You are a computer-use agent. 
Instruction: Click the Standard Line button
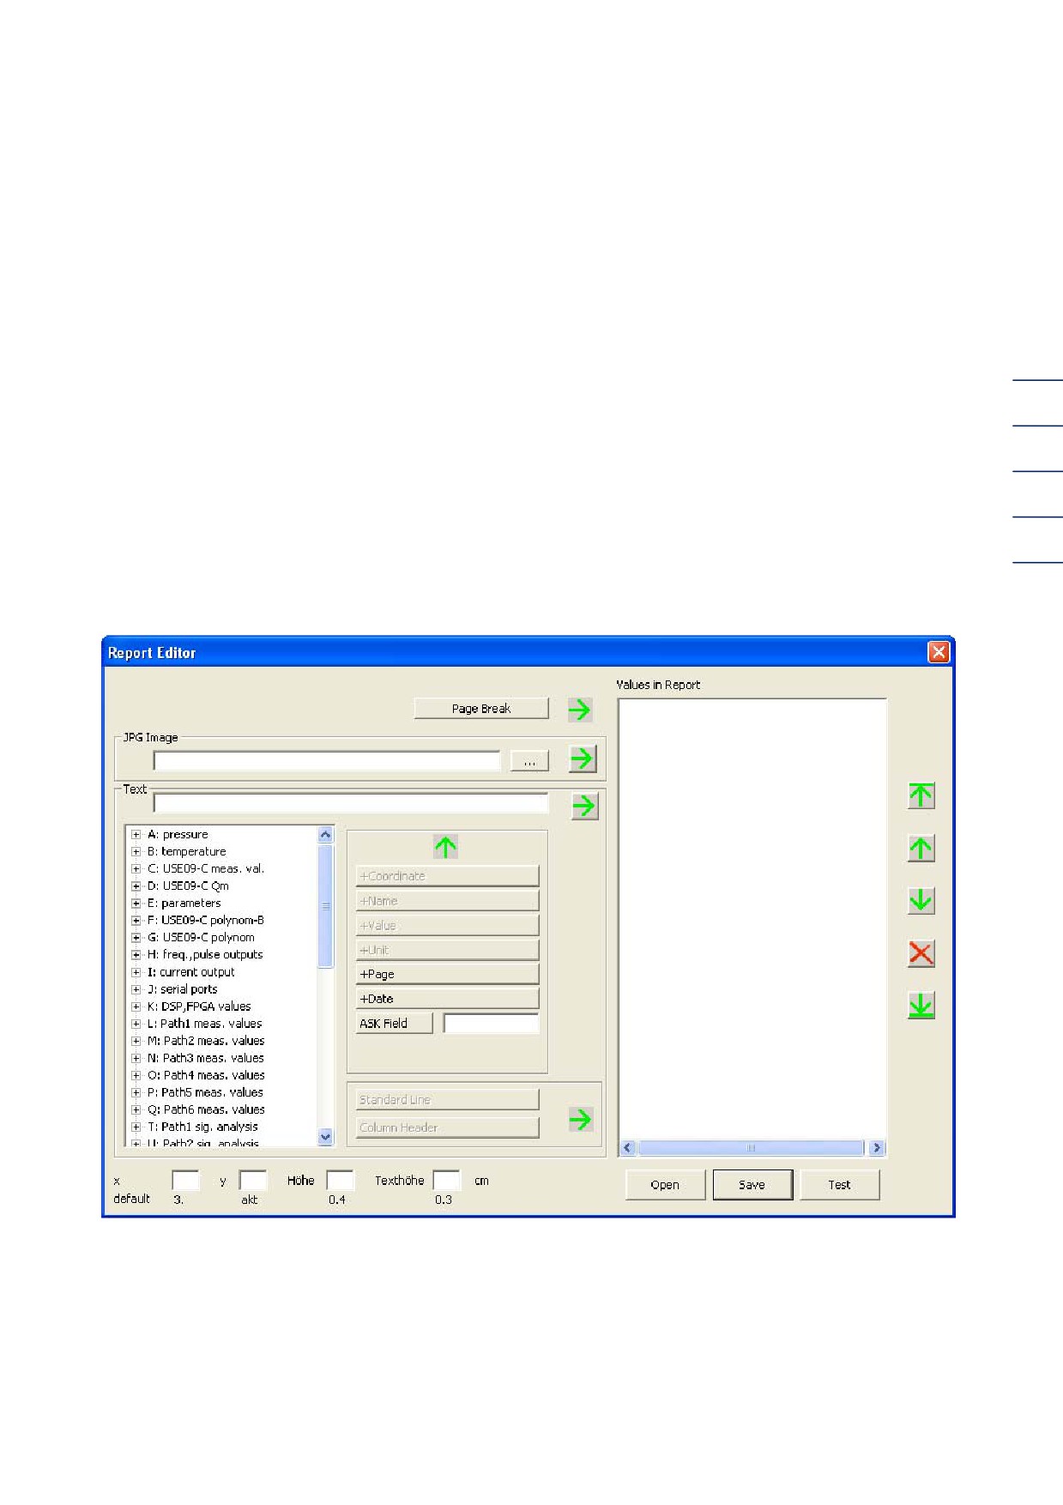(447, 1100)
